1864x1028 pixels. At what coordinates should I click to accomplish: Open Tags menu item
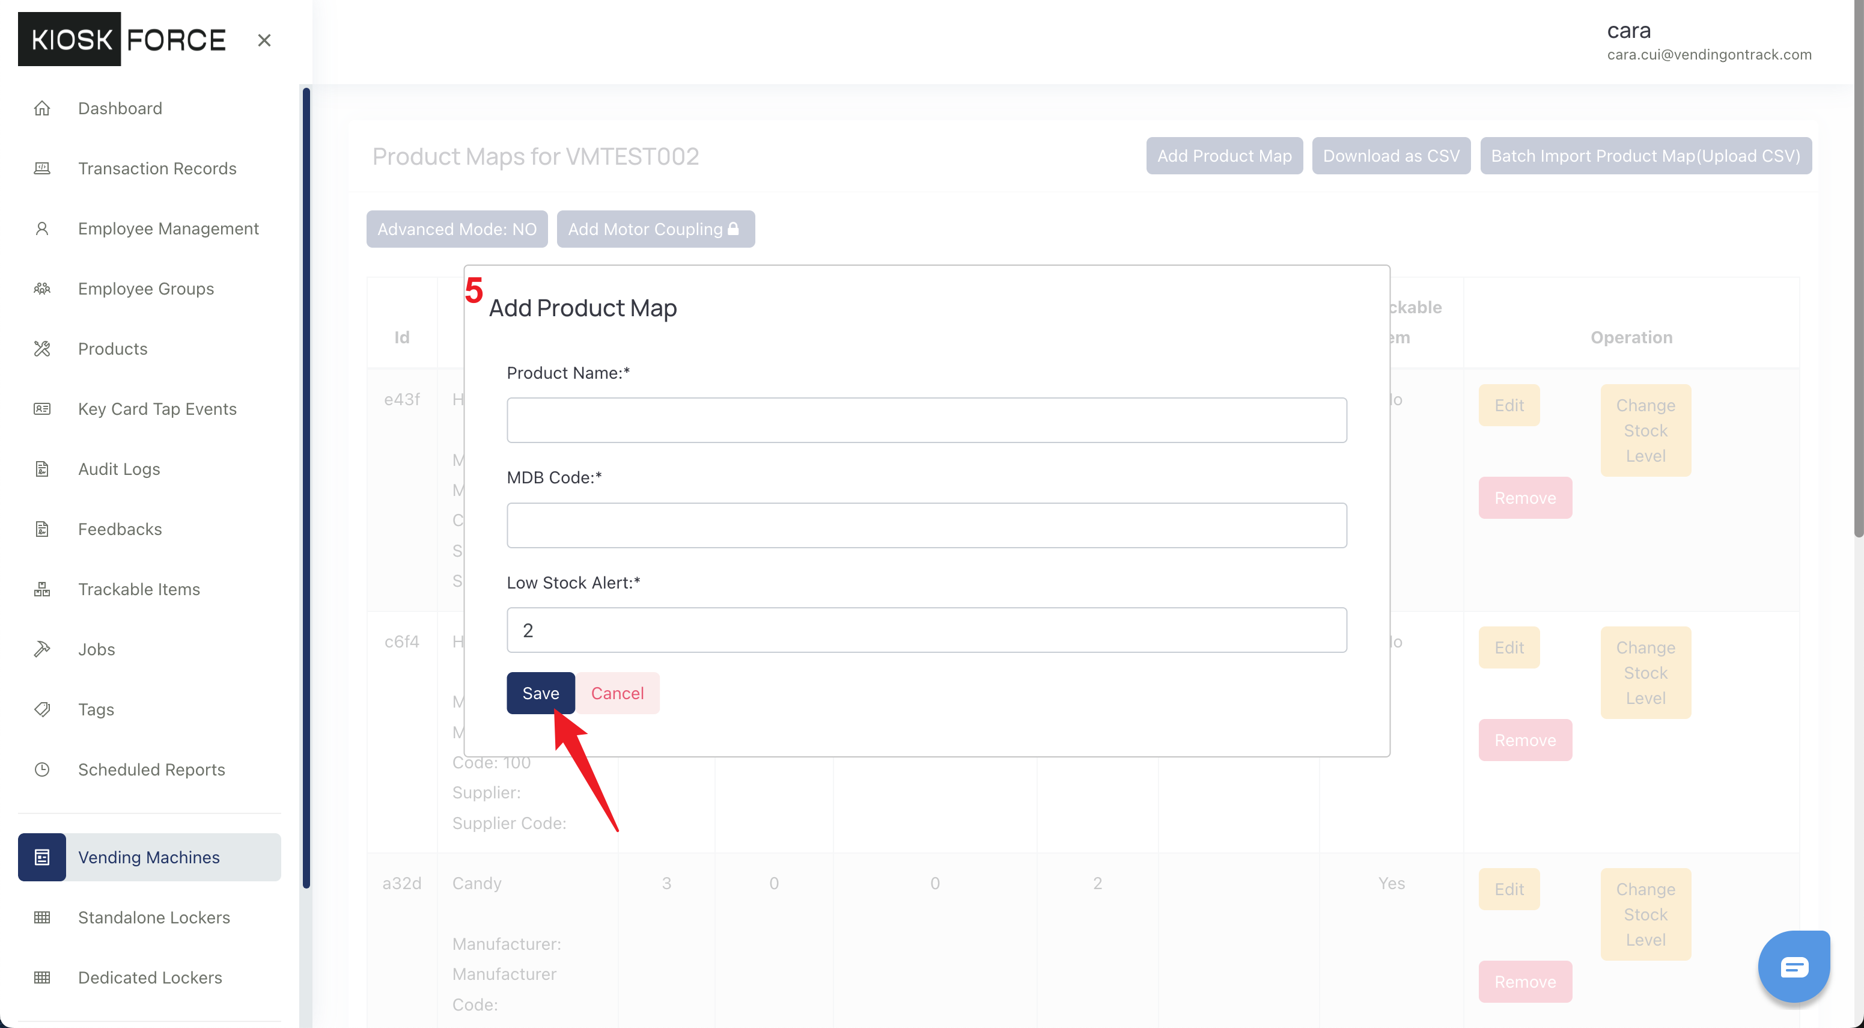tap(149, 709)
